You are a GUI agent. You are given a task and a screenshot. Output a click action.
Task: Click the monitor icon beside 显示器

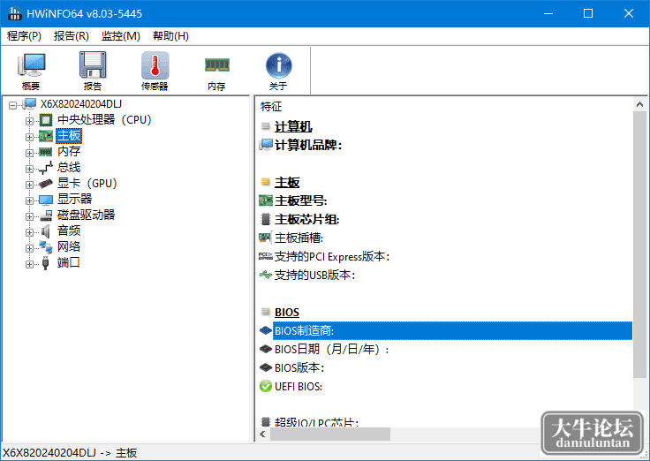(46, 200)
